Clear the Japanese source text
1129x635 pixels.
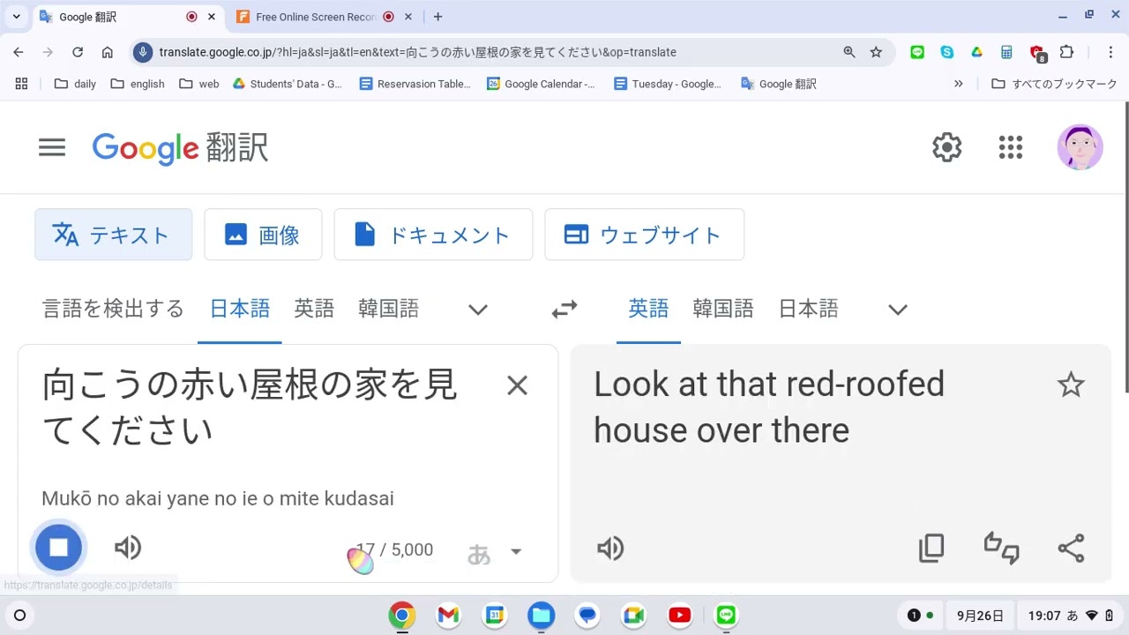(x=517, y=385)
